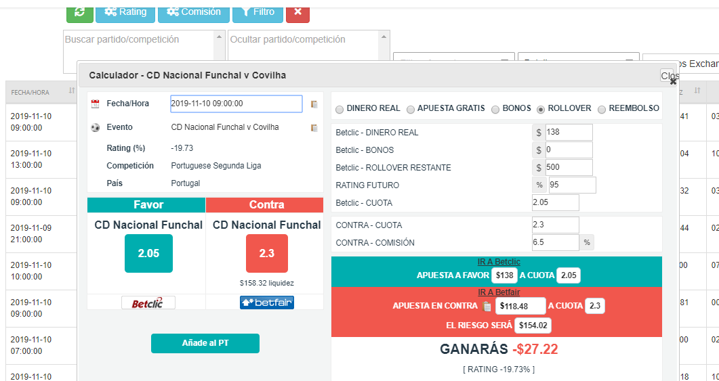Edit the CONTRA CUOTA odds field

(x=556, y=225)
